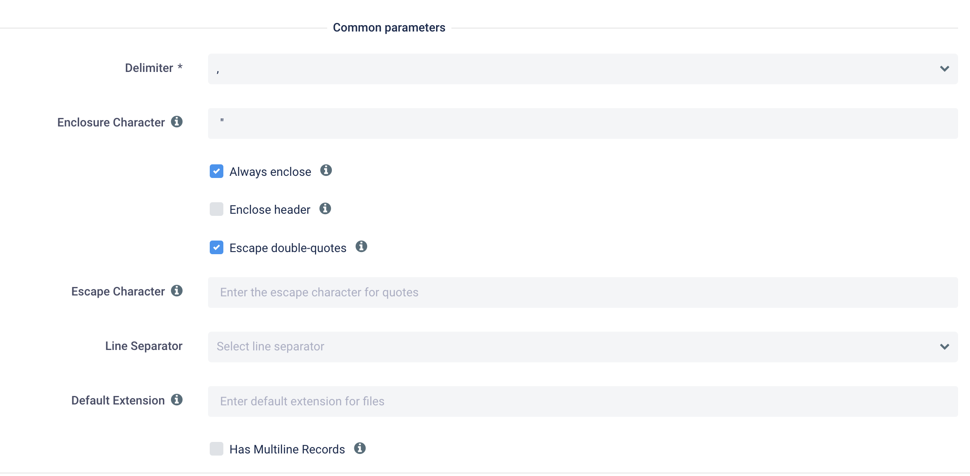
Task: Check the Has Multiline Records checkbox
Action: pyautogui.click(x=217, y=449)
